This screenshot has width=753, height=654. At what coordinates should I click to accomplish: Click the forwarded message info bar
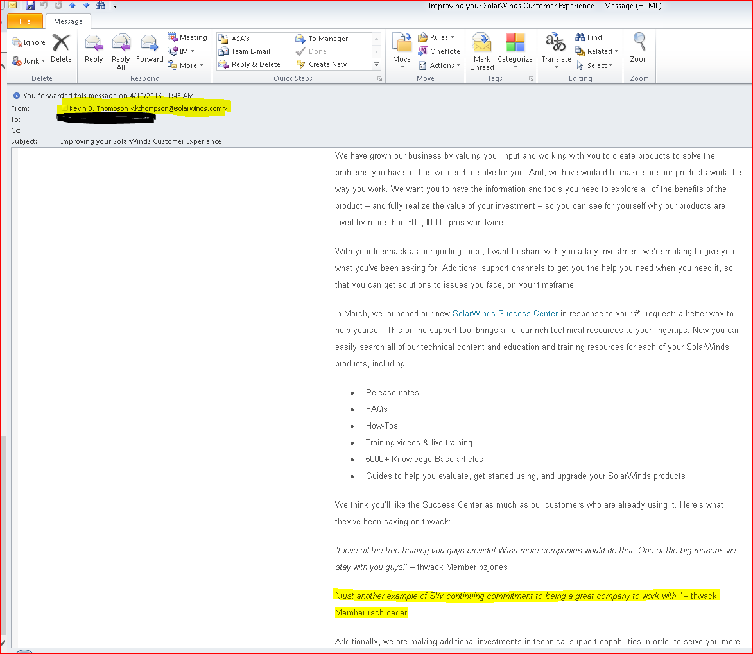click(x=109, y=96)
